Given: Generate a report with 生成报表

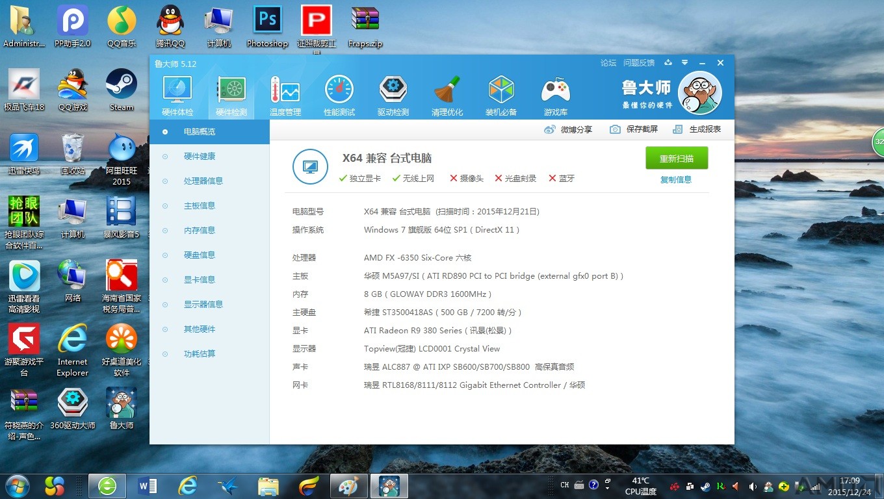Looking at the screenshot, I should pos(697,129).
